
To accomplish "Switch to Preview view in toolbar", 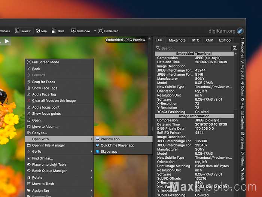I will pyautogui.click(x=23, y=31).
